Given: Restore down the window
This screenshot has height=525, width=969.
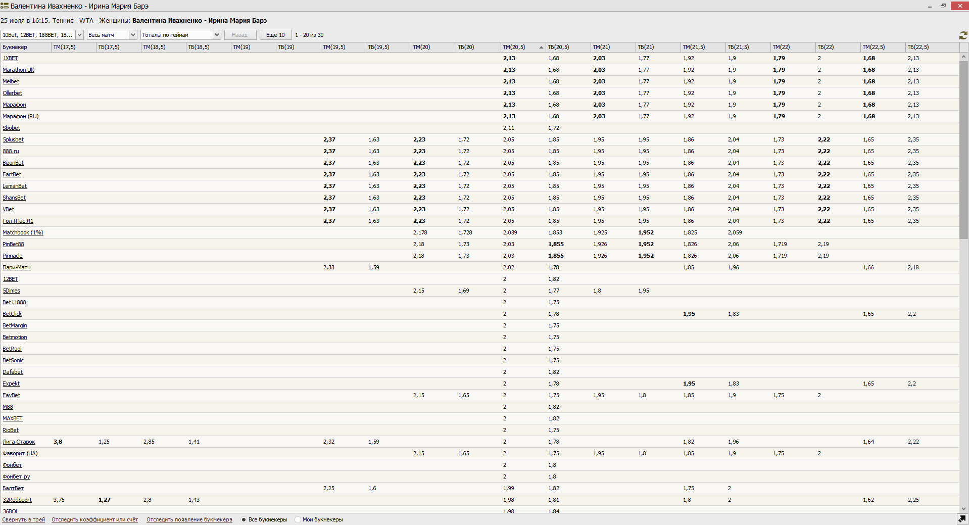Looking at the screenshot, I should 943,6.
